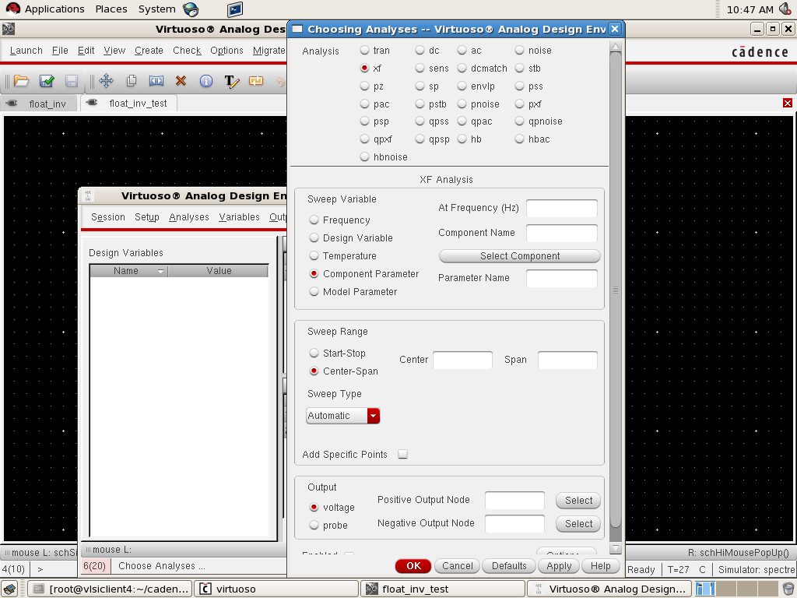Click the Span input field

tap(567, 360)
